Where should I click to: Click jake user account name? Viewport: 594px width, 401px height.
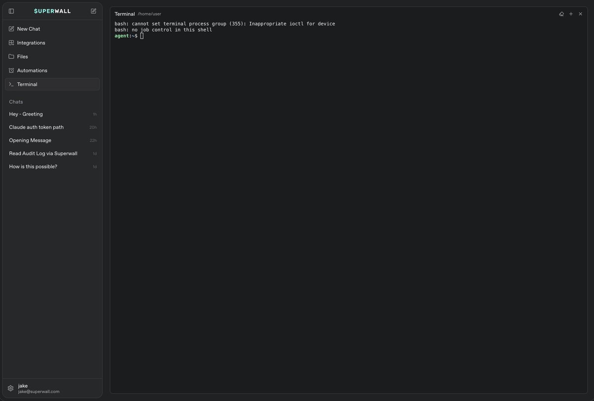(x=23, y=386)
